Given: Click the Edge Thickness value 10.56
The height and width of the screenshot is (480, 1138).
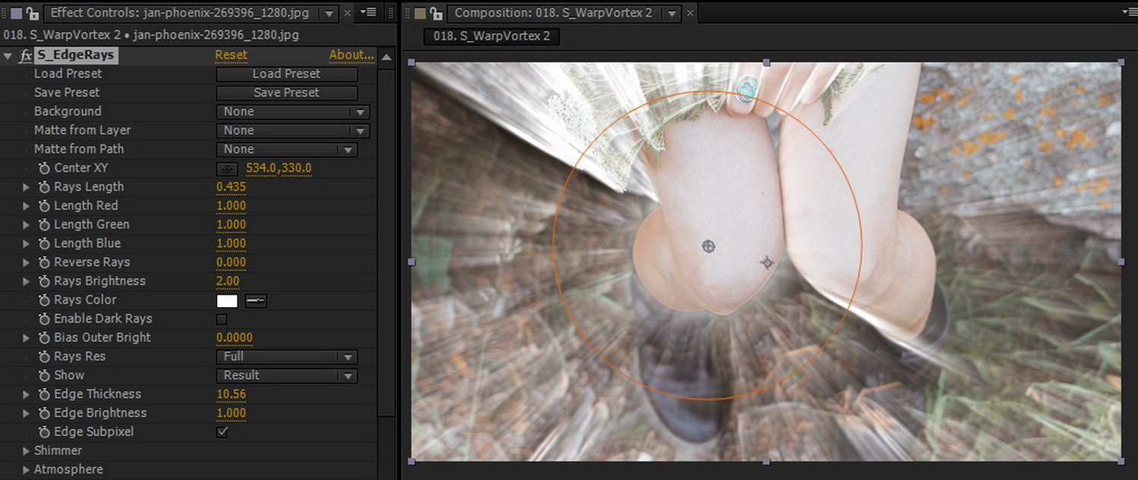Looking at the screenshot, I should [x=231, y=394].
